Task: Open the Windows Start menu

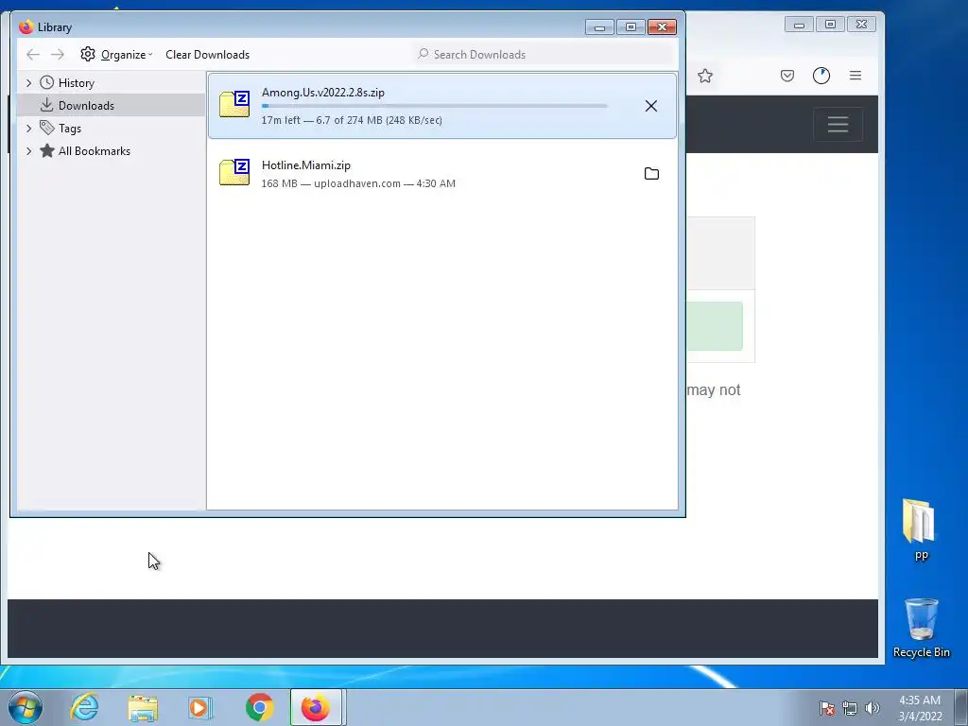Action: (x=26, y=707)
